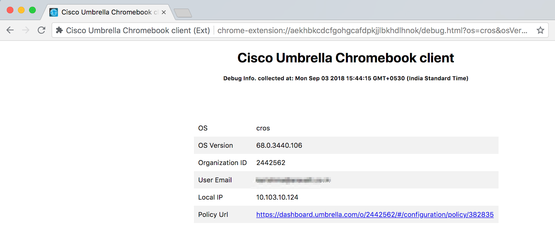Click the Debug Info collected timestamp line

point(345,78)
